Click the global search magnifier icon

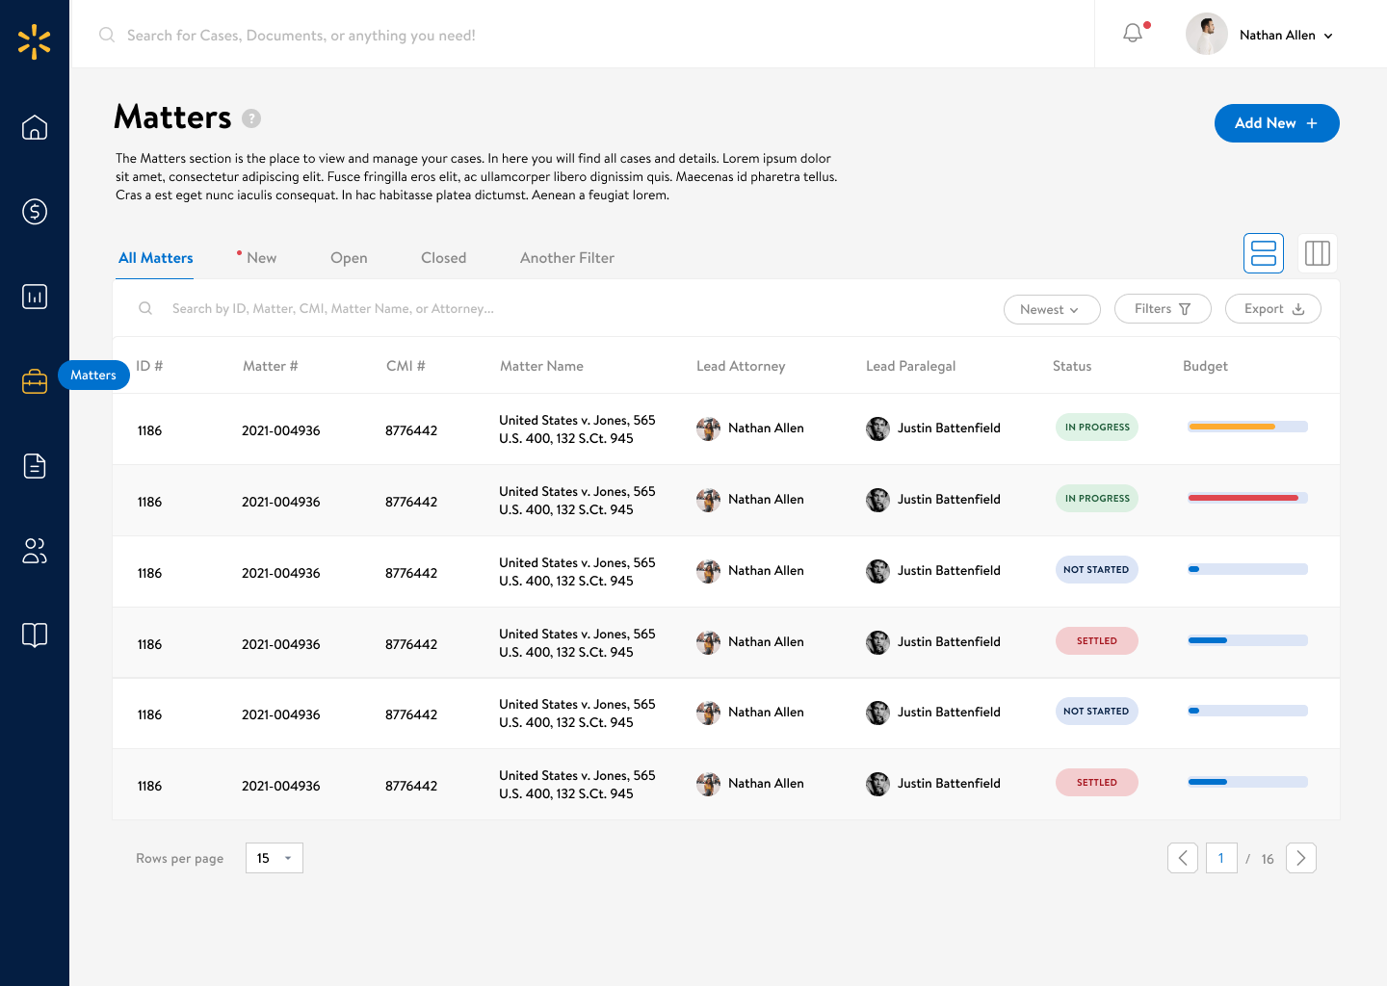point(107,35)
